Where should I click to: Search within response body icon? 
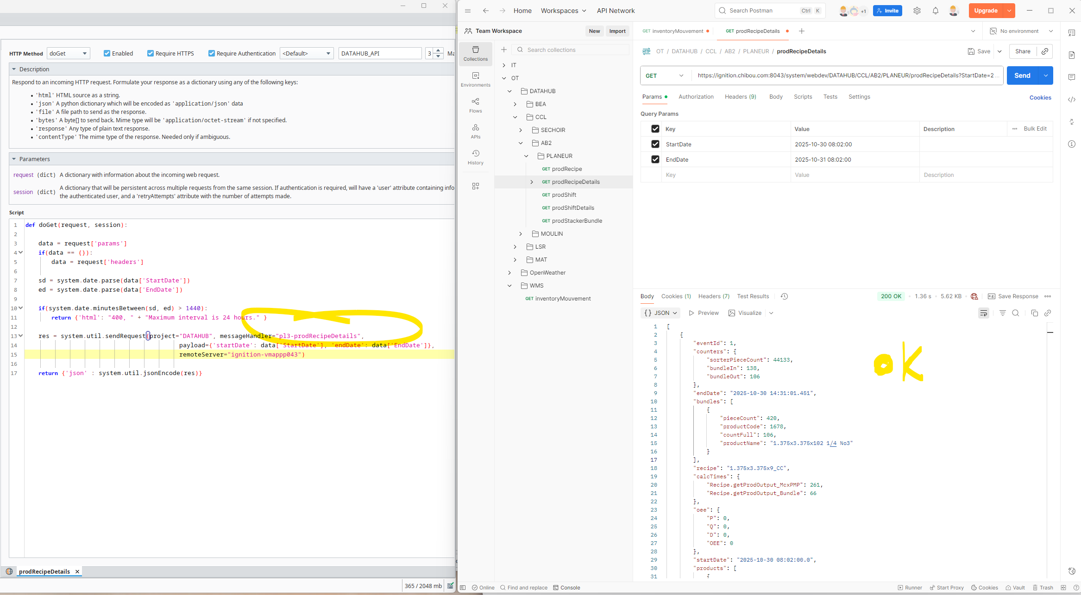click(1015, 313)
